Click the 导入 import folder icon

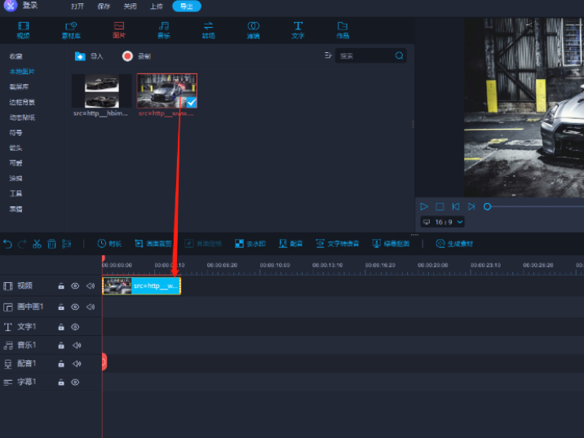tap(80, 56)
